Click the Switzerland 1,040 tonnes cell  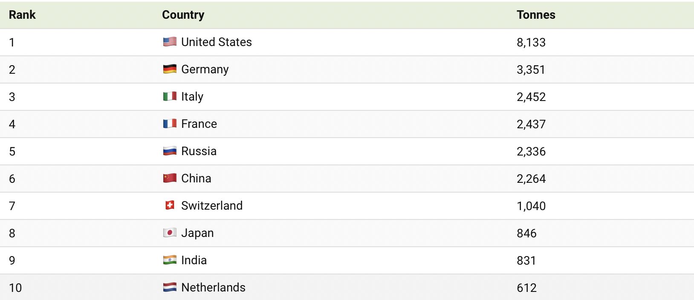coord(531,206)
